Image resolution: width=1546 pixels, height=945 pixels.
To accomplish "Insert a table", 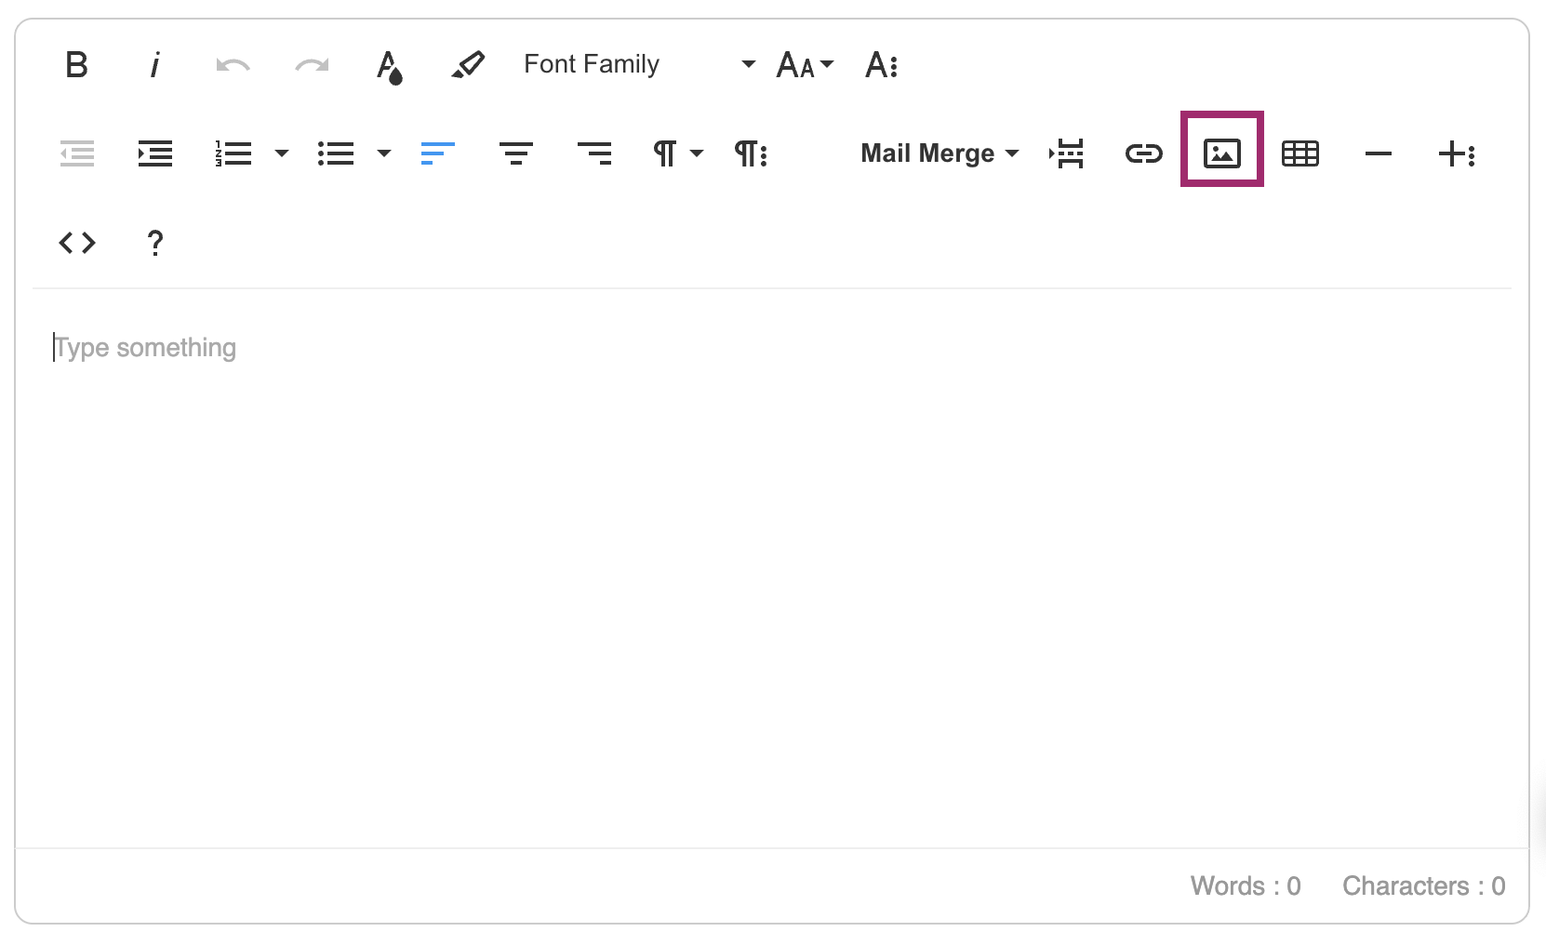I will click(1299, 153).
